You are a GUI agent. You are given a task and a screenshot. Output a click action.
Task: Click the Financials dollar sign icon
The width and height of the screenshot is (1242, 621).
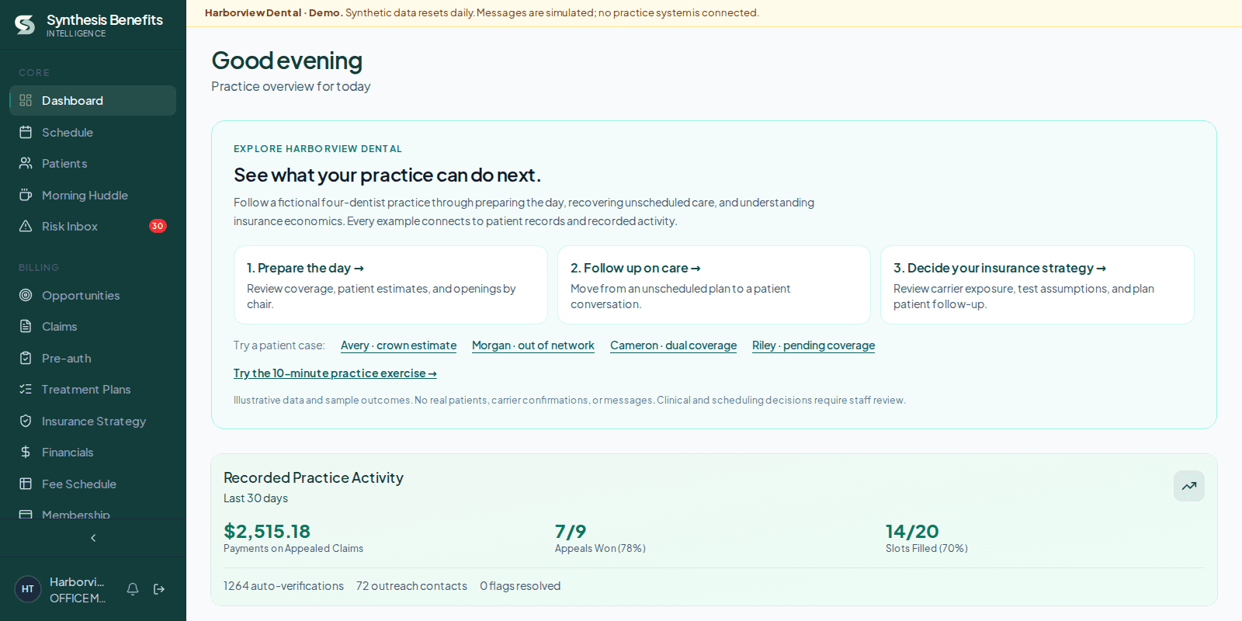[x=26, y=452]
